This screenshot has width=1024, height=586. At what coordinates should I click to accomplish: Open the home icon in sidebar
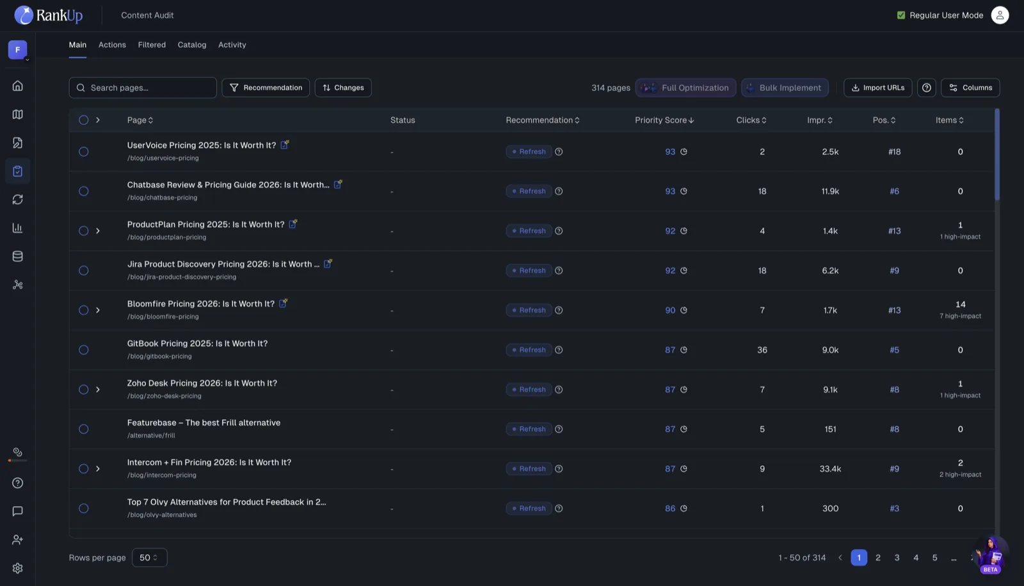pyautogui.click(x=17, y=86)
